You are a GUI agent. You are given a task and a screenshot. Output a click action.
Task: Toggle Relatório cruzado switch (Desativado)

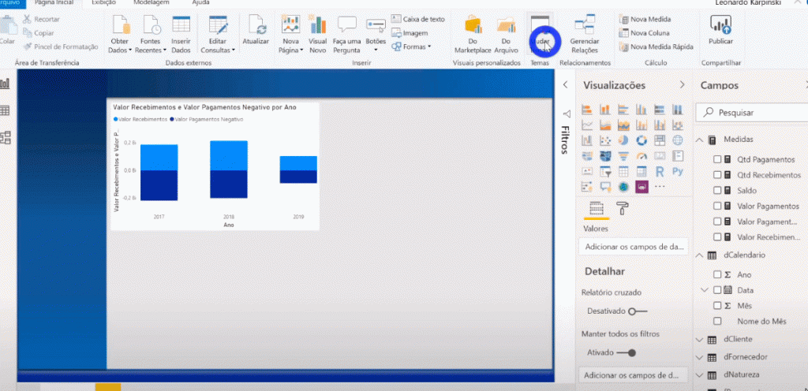point(638,311)
